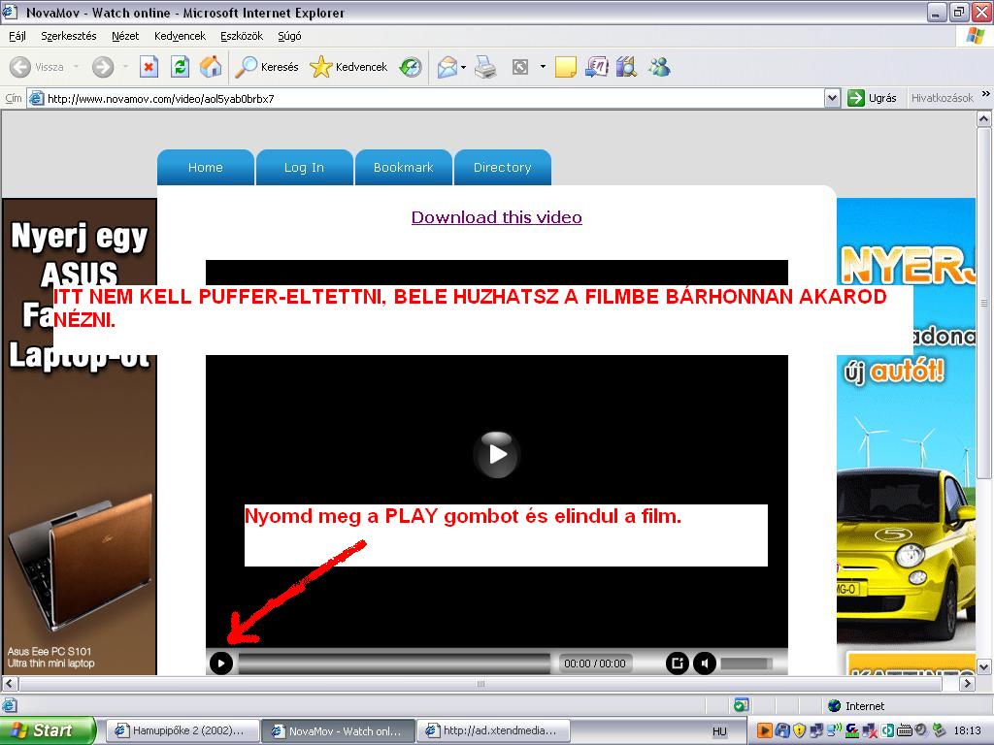Click the horizontal scrollbar left arrow
The image size is (994, 745).
click(10, 684)
